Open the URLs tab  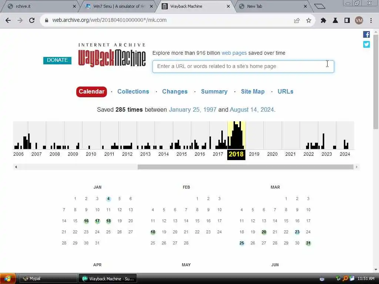point(285,92)
